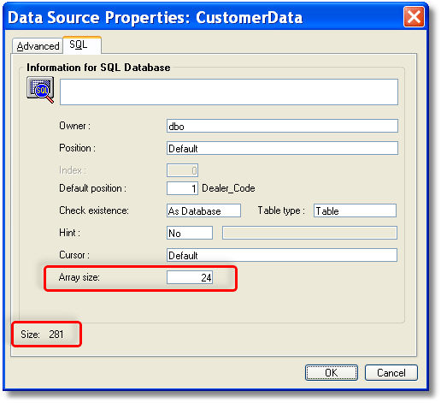Viewport: 441px width, 403px height.
Task: Click the SQL magnifier icon button
Action: (40, 90)
